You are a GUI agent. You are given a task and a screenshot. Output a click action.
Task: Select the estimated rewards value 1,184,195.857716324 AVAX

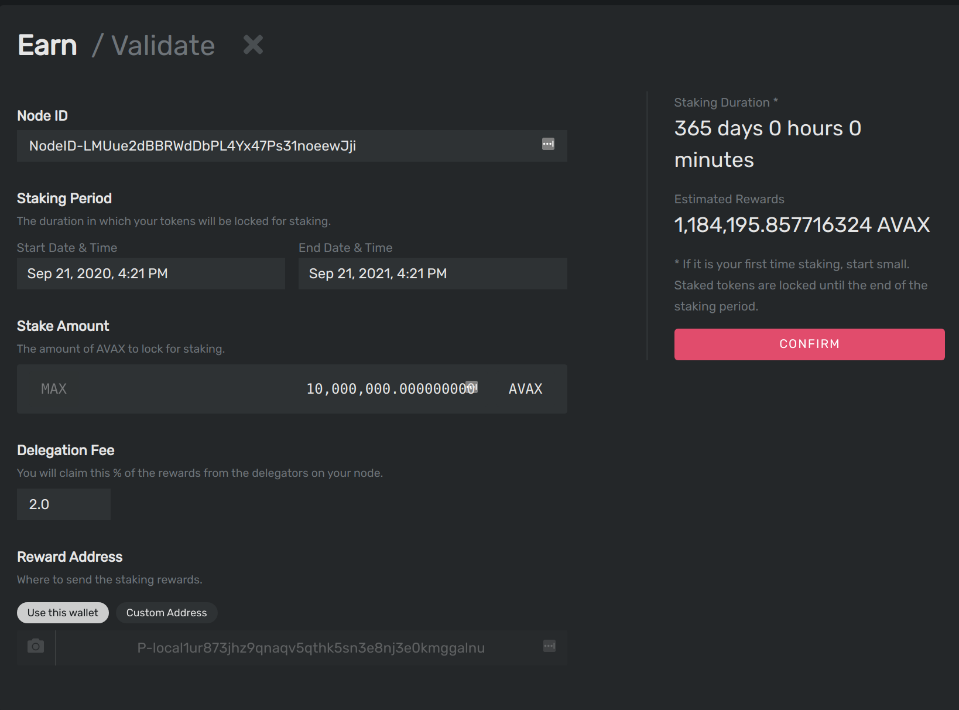pyautogui.click(x=802, y=225)
